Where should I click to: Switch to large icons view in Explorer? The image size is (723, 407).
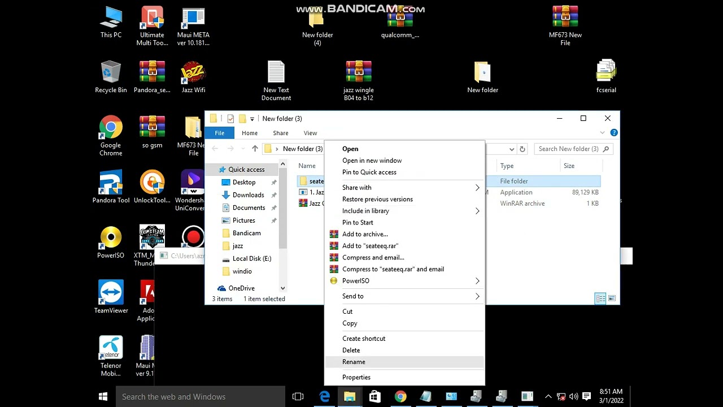(612, 298)
